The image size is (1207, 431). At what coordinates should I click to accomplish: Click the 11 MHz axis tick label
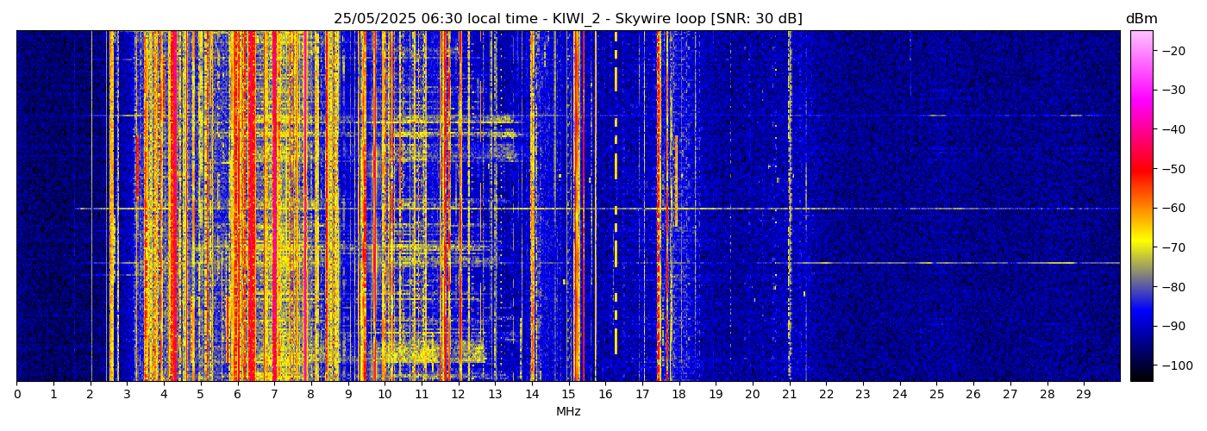(x=421, y=394)
